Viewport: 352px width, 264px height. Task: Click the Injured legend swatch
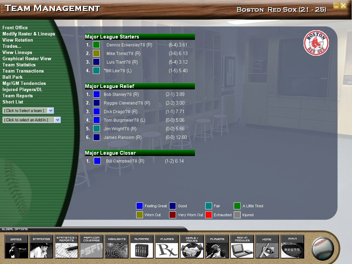click(237, 215)
